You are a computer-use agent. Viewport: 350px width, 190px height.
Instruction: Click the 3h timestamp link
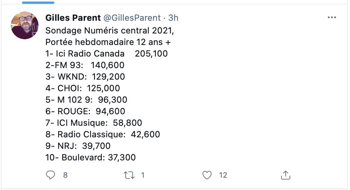pos(173,18)
